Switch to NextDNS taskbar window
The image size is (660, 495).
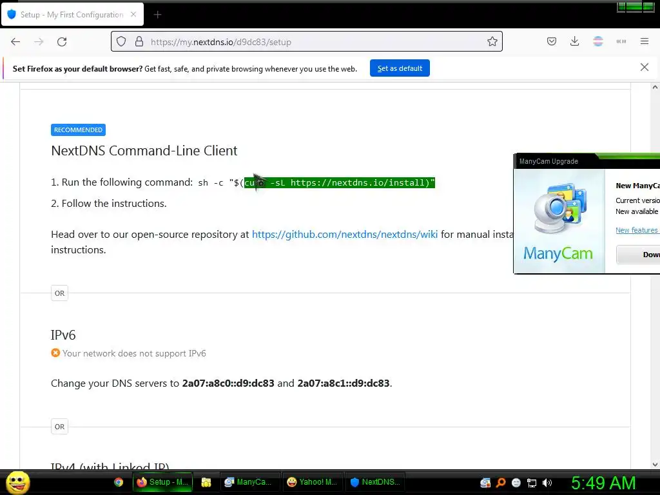pyautogui.click(x=375, y=482)
